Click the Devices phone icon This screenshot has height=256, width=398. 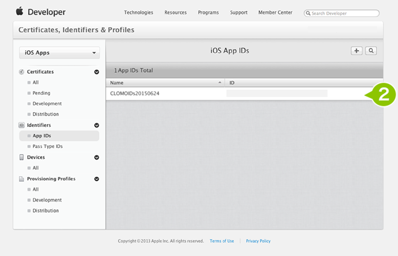click(x=21, y=157)
